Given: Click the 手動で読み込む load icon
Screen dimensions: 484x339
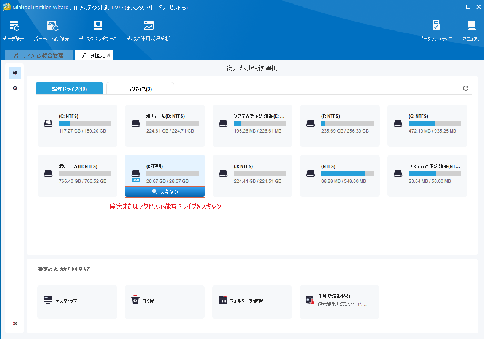Looking at the screenshot, I should pyautogui.click(x=310, y=300).
